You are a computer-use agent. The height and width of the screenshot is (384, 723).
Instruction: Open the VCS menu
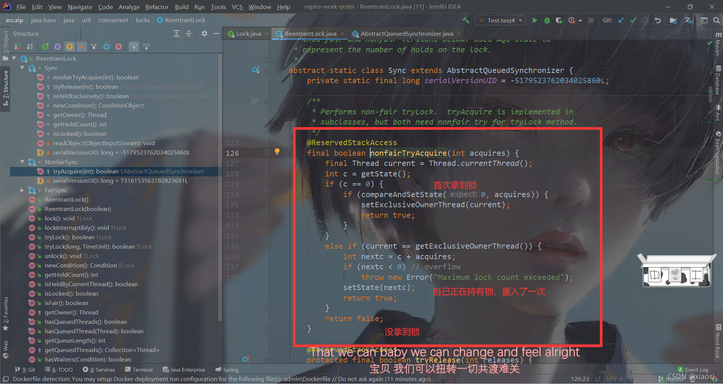pos(237,7)
